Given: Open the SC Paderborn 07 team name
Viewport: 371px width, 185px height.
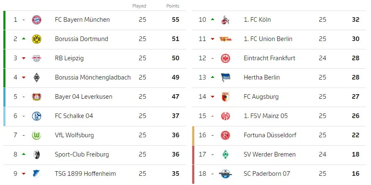Looking at the screenshot, I should (x=267, y=174).
